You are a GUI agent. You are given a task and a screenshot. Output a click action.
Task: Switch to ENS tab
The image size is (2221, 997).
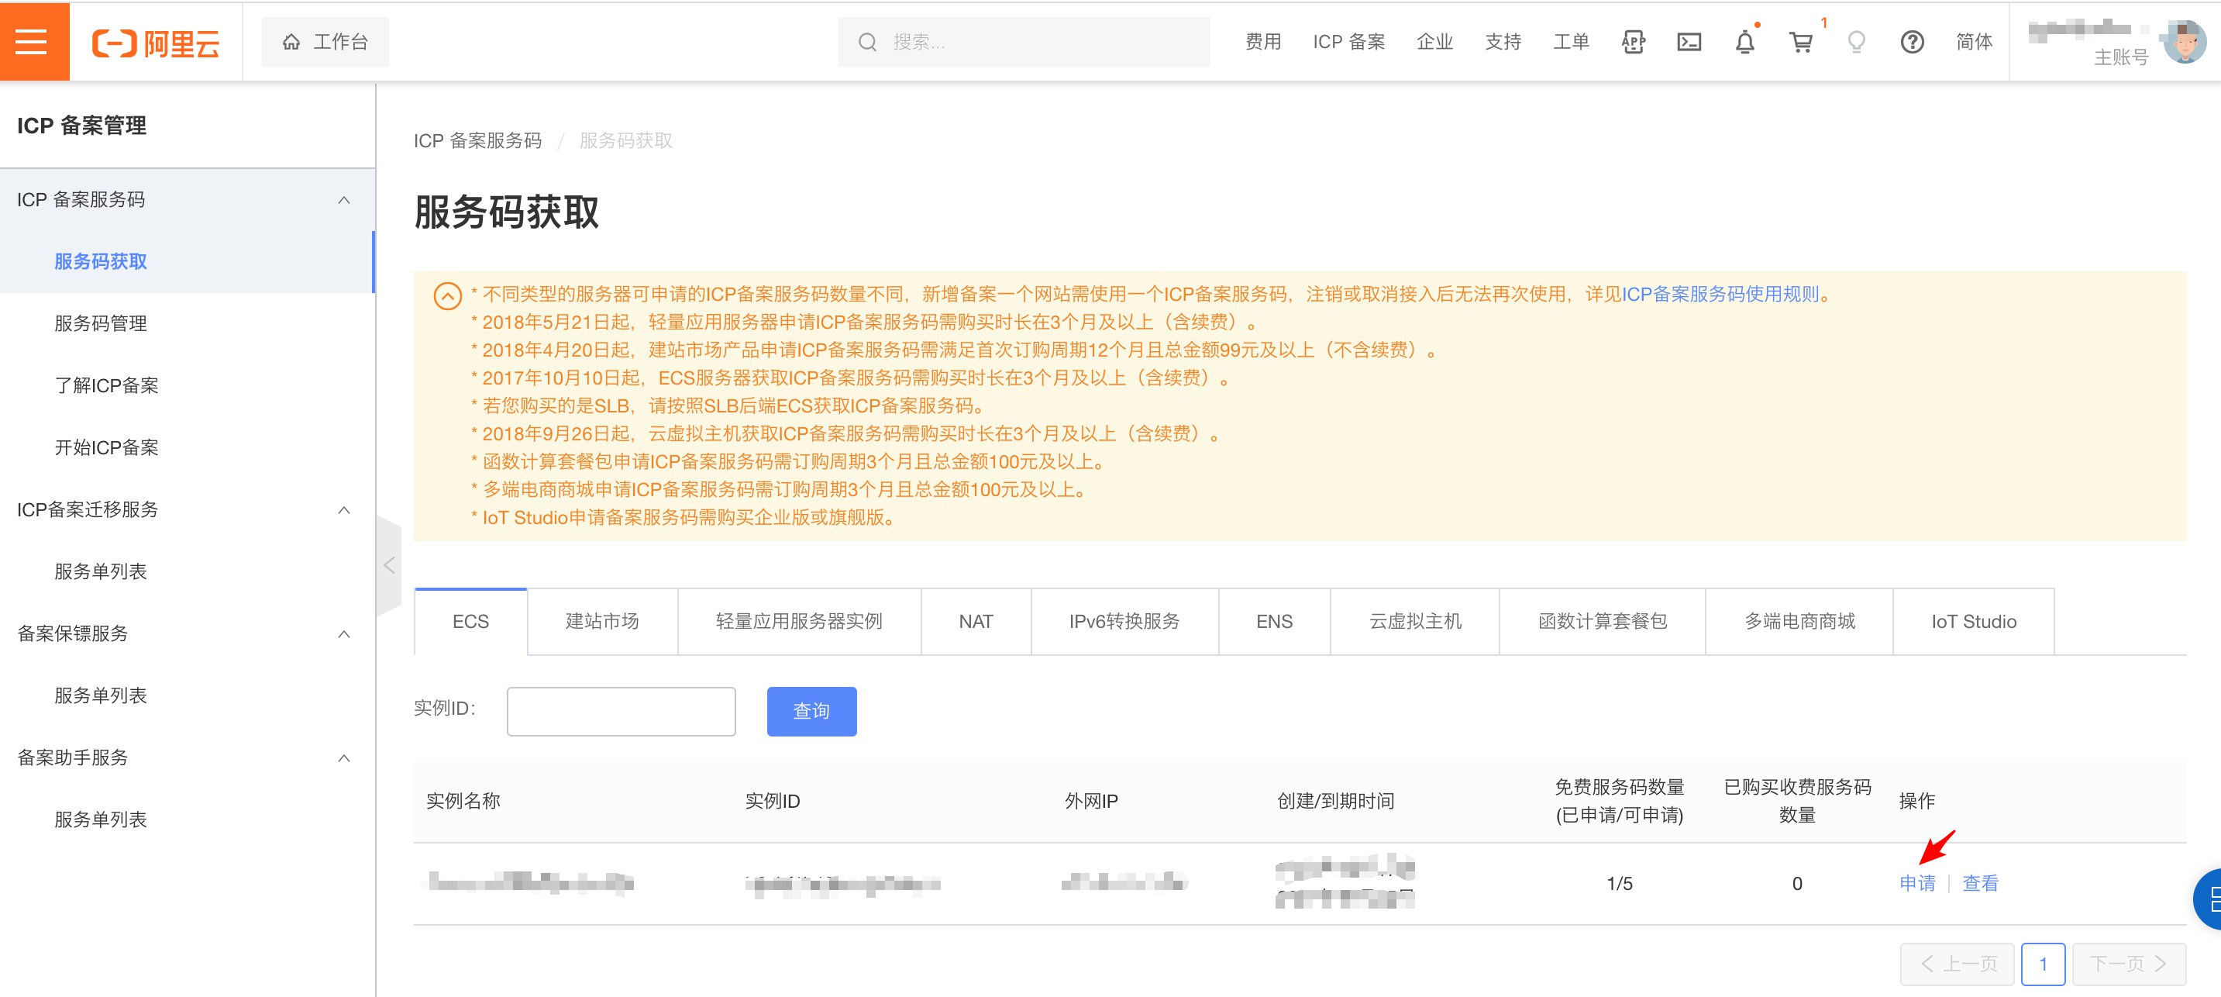click(1274, 621)
